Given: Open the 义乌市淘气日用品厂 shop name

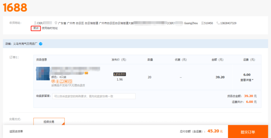Looking at the screenshot, I should point(25,44).
